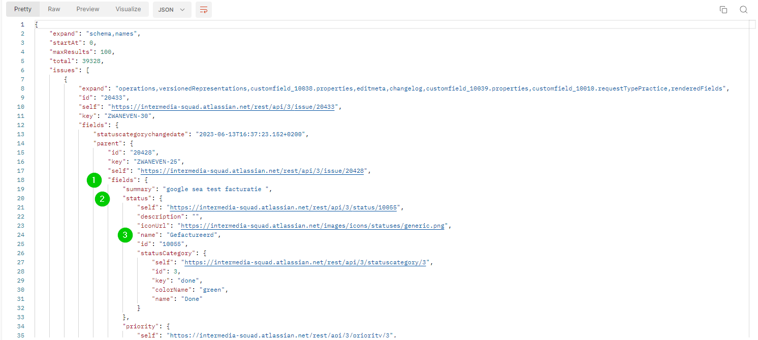Click the "maxResults": 100 value

coord(107,52)
